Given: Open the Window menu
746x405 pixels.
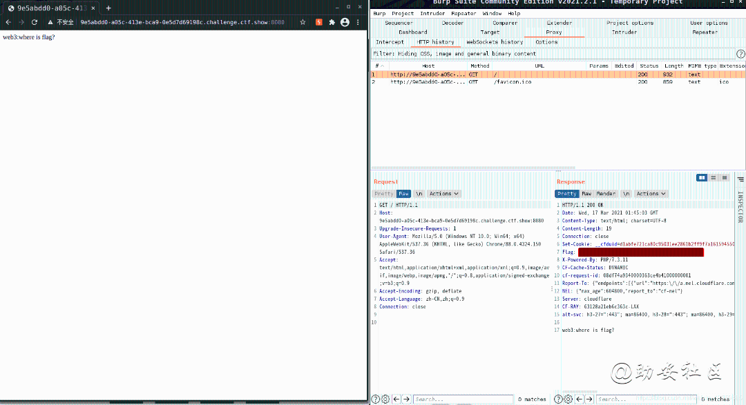Looking at the screenshot, I should pos(492,14).
